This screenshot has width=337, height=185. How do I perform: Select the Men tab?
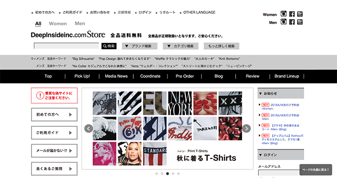[x=80, y=24]
